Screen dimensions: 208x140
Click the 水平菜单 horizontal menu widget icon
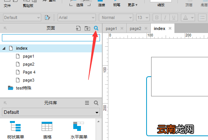(x=79, y=126)
